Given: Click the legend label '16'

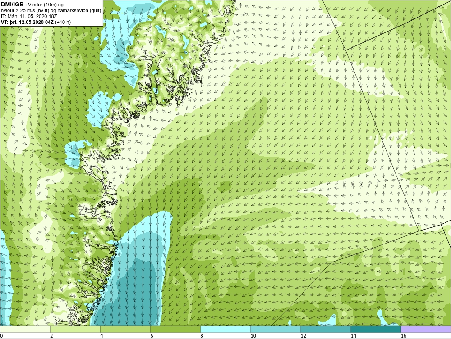Looking at the screenshot, I should click(x=404, y=336).
